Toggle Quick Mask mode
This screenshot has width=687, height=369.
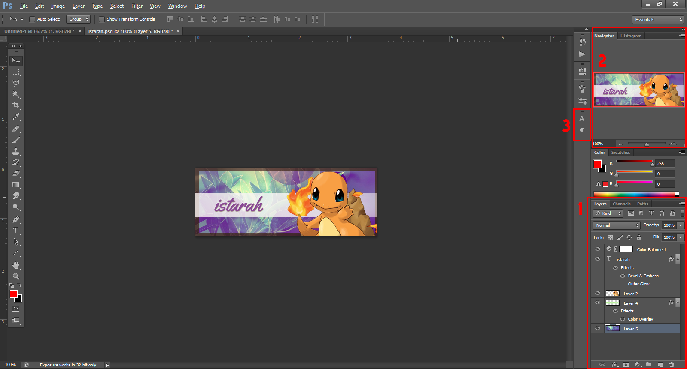16,309
